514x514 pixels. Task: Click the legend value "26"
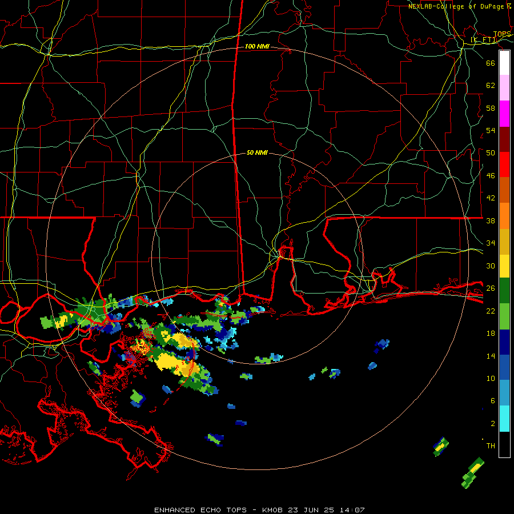pos(491,288)
